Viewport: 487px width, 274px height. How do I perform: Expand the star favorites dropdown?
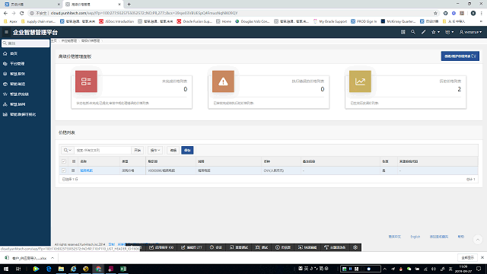[x=435, y=32]
